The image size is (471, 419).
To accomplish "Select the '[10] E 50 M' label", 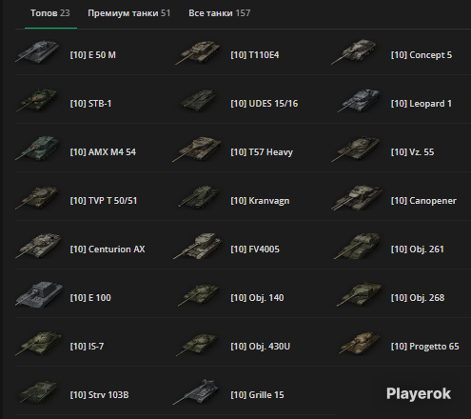I will 93,55.
